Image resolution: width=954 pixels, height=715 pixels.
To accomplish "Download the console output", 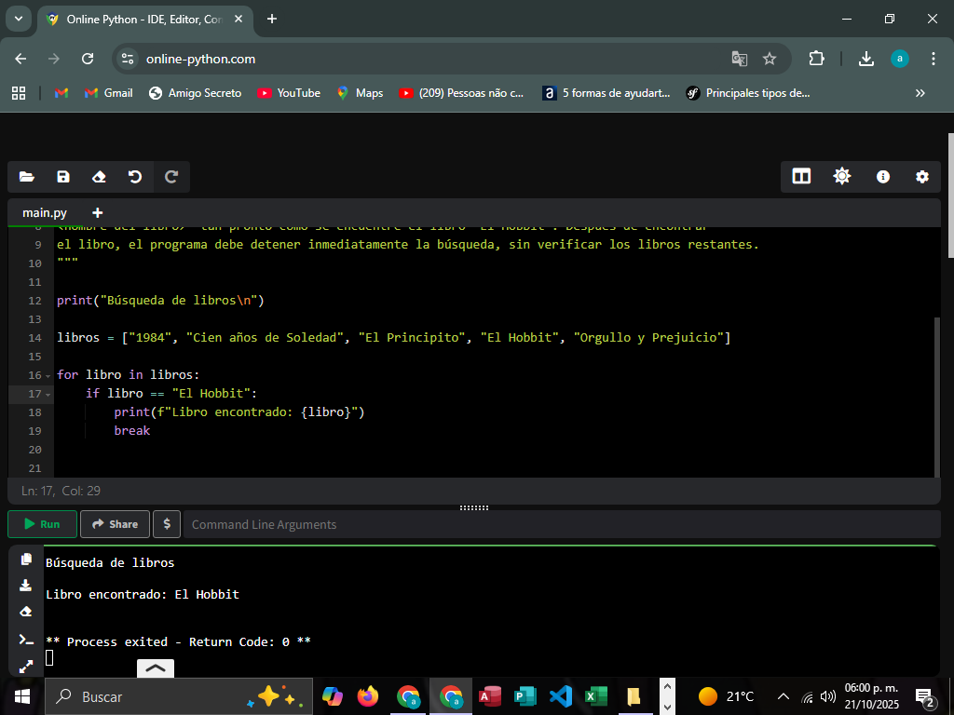I will (x=26, y=586).
